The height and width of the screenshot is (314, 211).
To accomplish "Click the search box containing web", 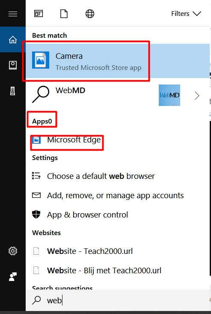I will point(118,300).
